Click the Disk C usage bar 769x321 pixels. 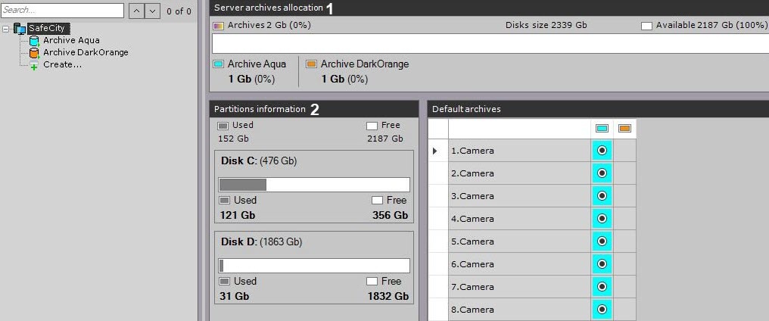click(x=314, y=185)
